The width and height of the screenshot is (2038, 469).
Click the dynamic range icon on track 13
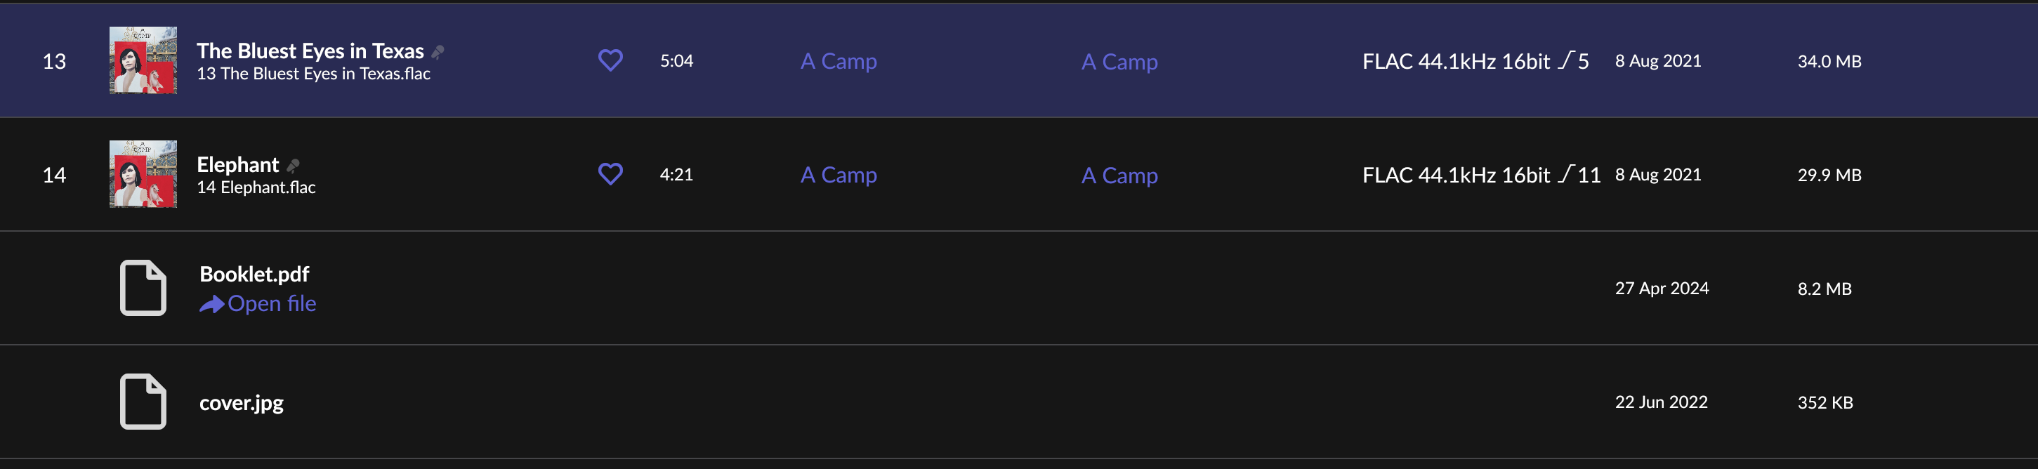[x=1565, y=61]
